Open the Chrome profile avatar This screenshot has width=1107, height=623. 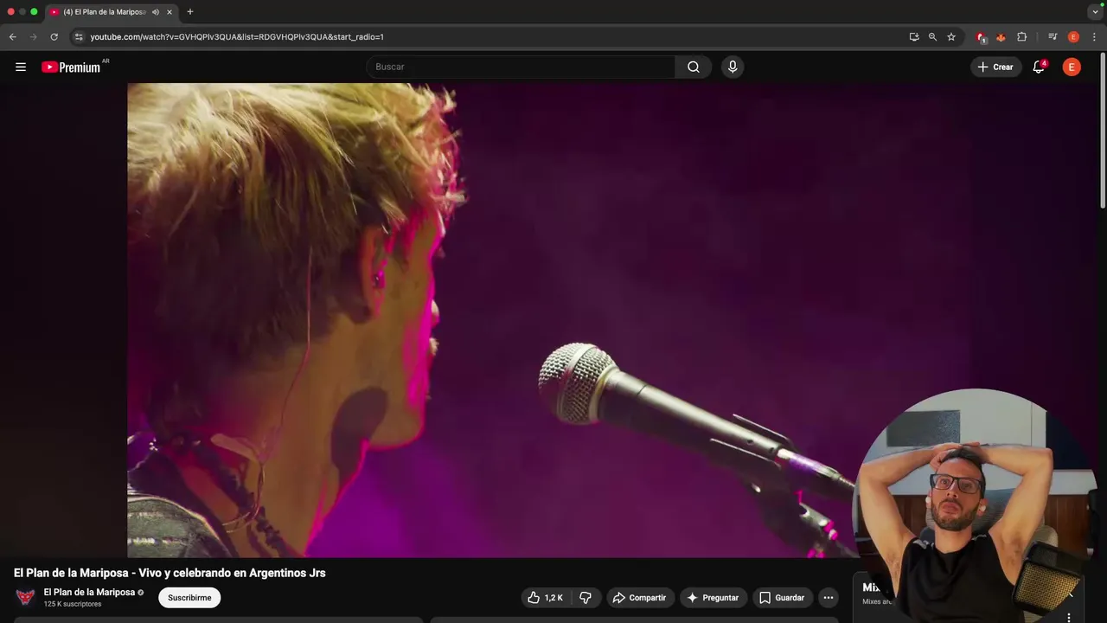1073,37
